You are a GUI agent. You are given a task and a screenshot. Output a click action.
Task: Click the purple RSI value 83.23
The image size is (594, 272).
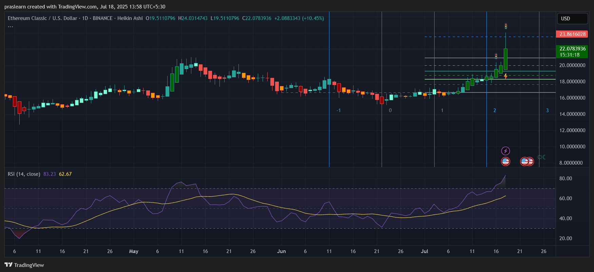pos(50,174)
